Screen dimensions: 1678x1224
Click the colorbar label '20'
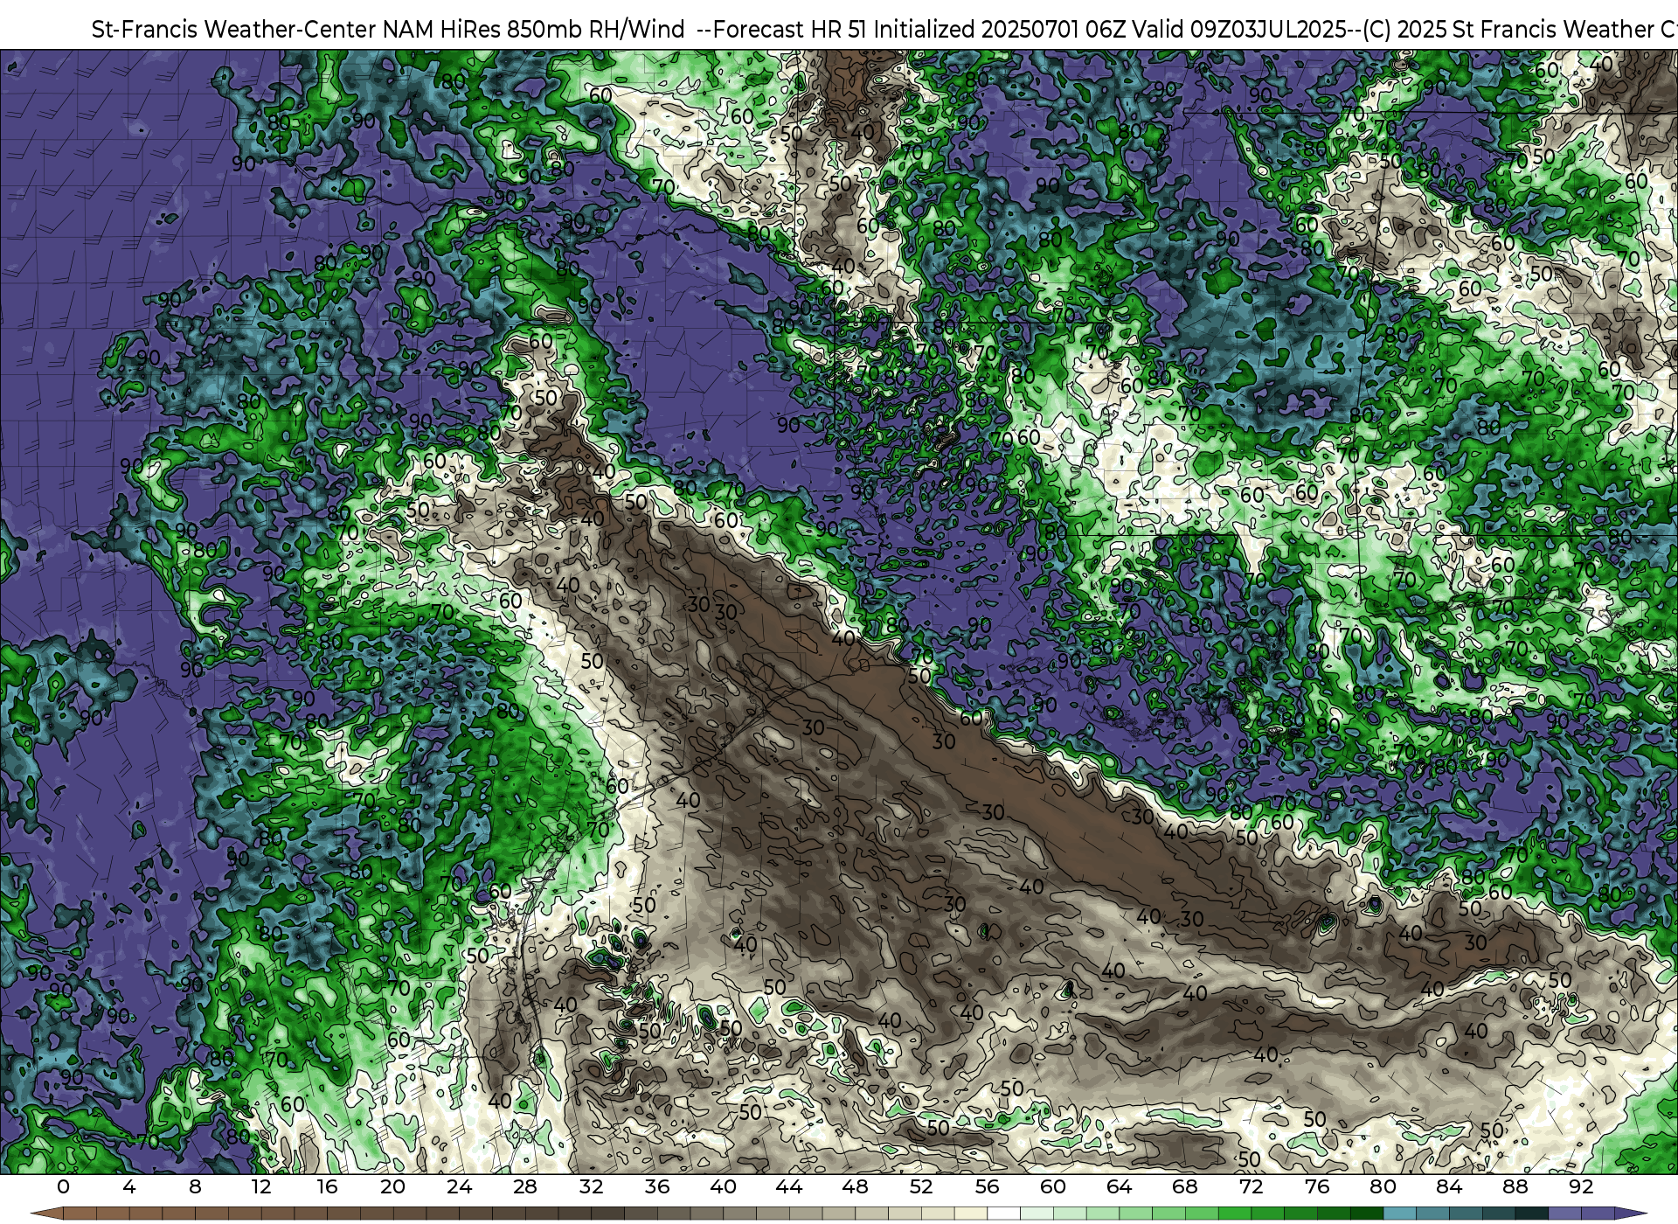[393, 1186]
